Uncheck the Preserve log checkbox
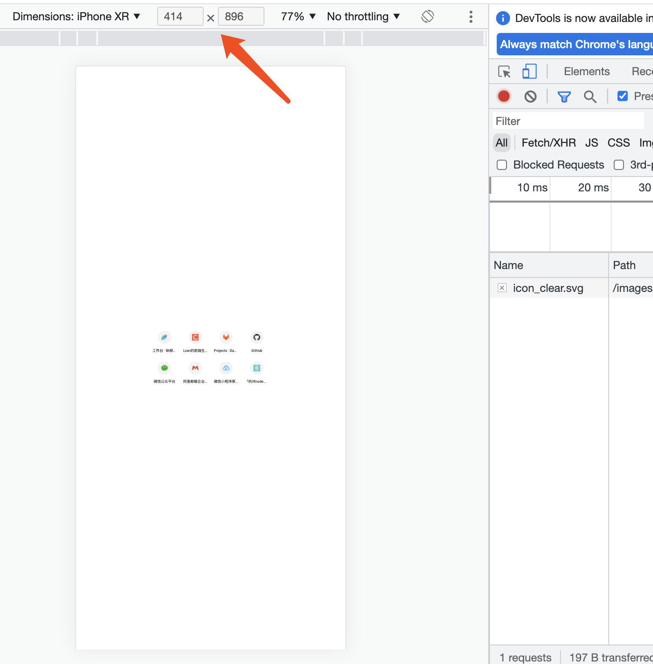 click(623, 96)
